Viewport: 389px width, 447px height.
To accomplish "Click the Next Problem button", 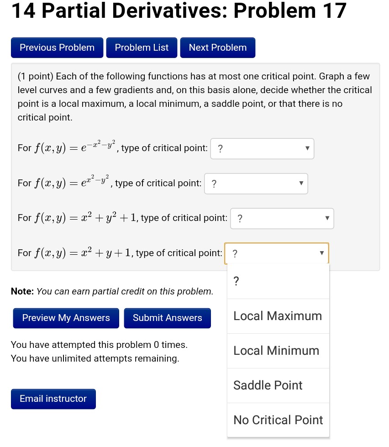I will (218, 47).
